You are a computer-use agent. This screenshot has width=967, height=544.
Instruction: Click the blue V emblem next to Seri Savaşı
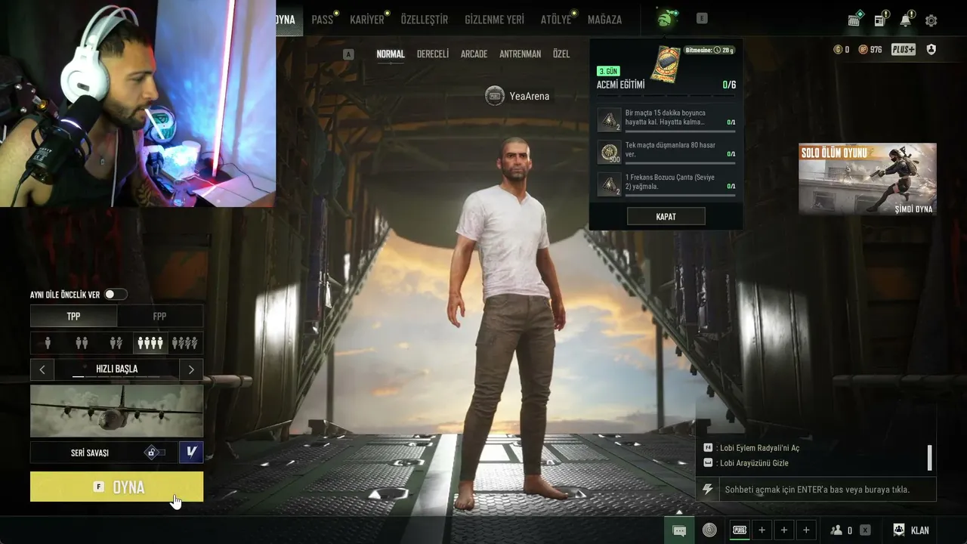click(191, 452)
